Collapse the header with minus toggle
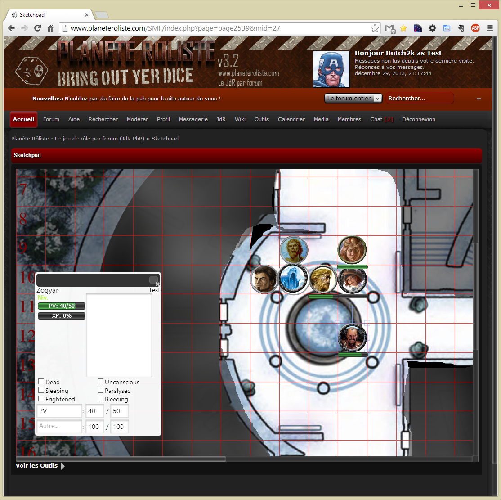 479,99
